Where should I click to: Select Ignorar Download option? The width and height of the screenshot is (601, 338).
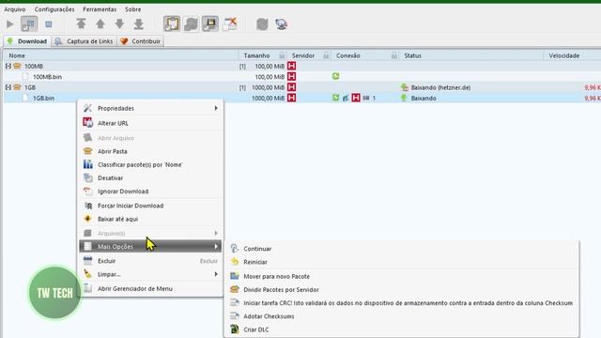pyautogui.click(x=150, y=192)
